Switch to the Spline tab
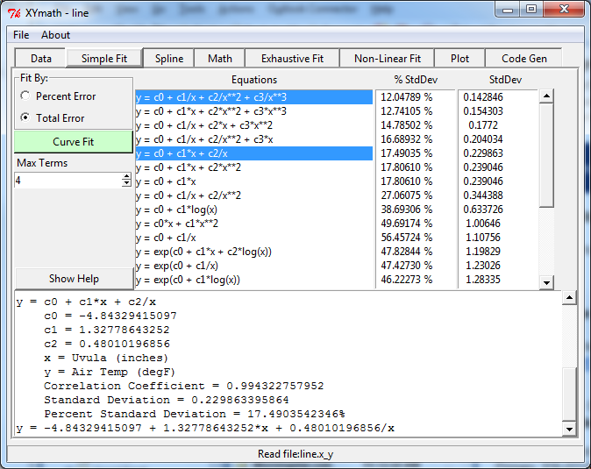 (x=169, y=59)
